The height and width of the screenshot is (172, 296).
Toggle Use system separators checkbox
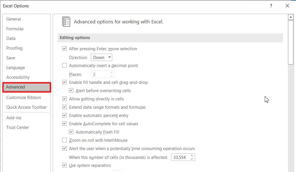point(64,165)
